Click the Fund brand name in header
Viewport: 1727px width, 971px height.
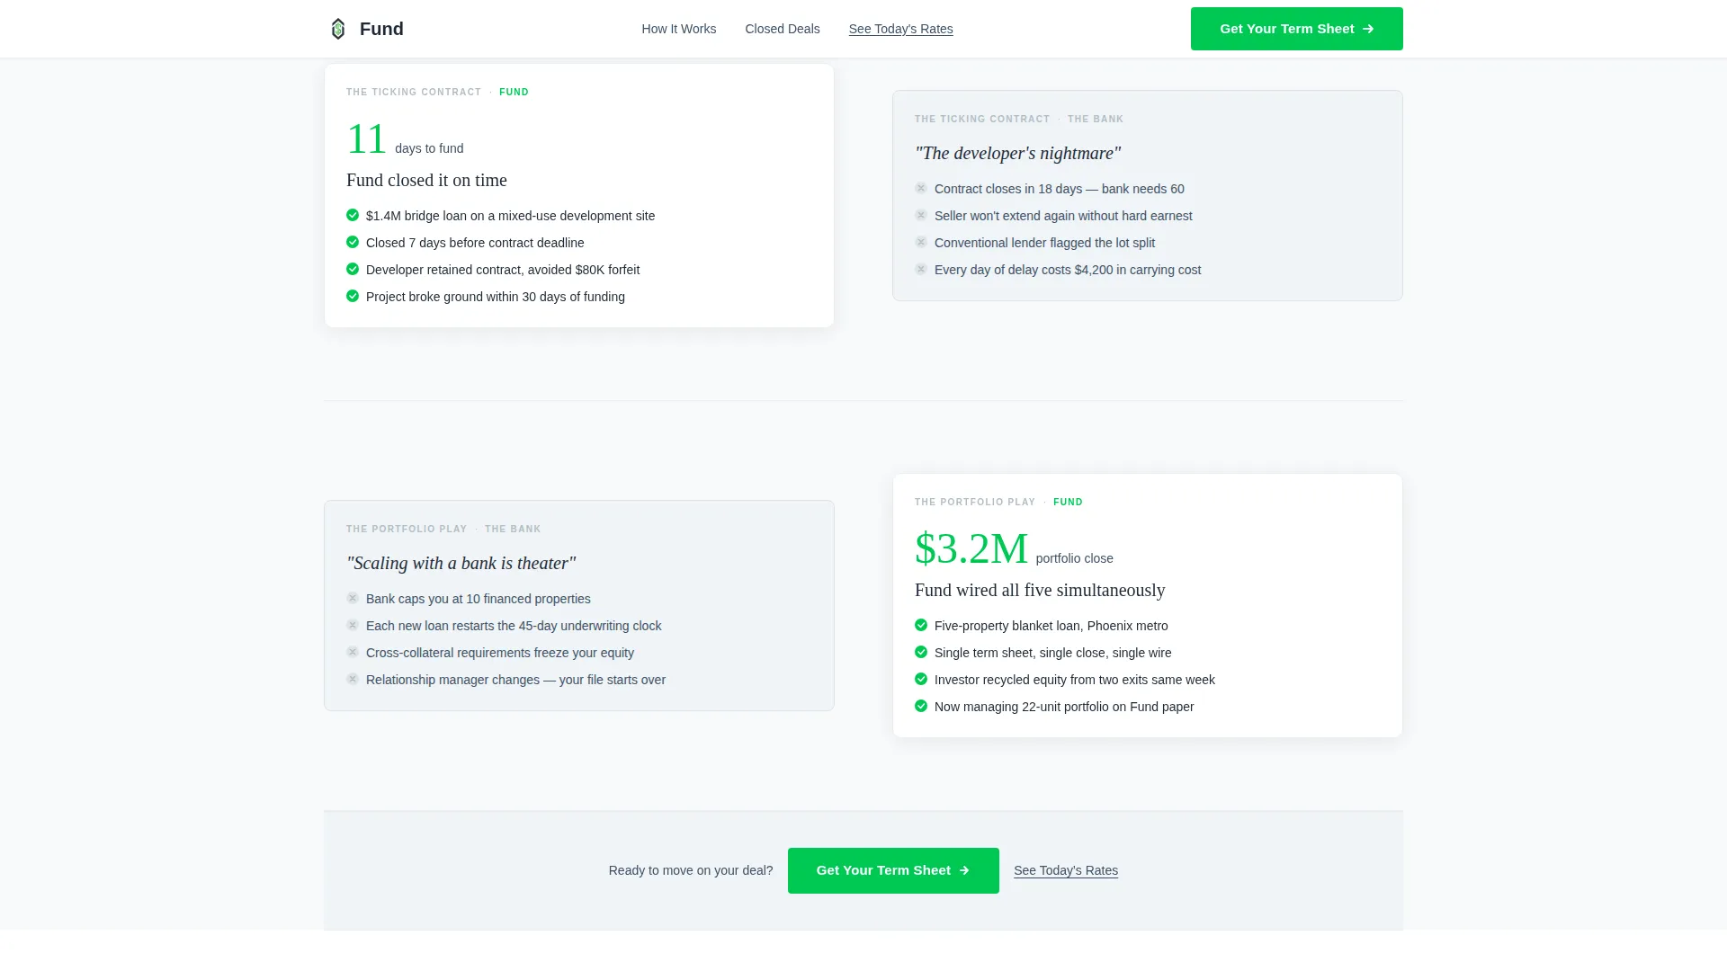[381, 29]
